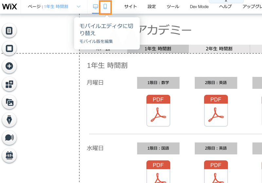Click the Monday 1限目:数学 button
Image resolution: width=262 pixels, height=183 pixels.
158,83
